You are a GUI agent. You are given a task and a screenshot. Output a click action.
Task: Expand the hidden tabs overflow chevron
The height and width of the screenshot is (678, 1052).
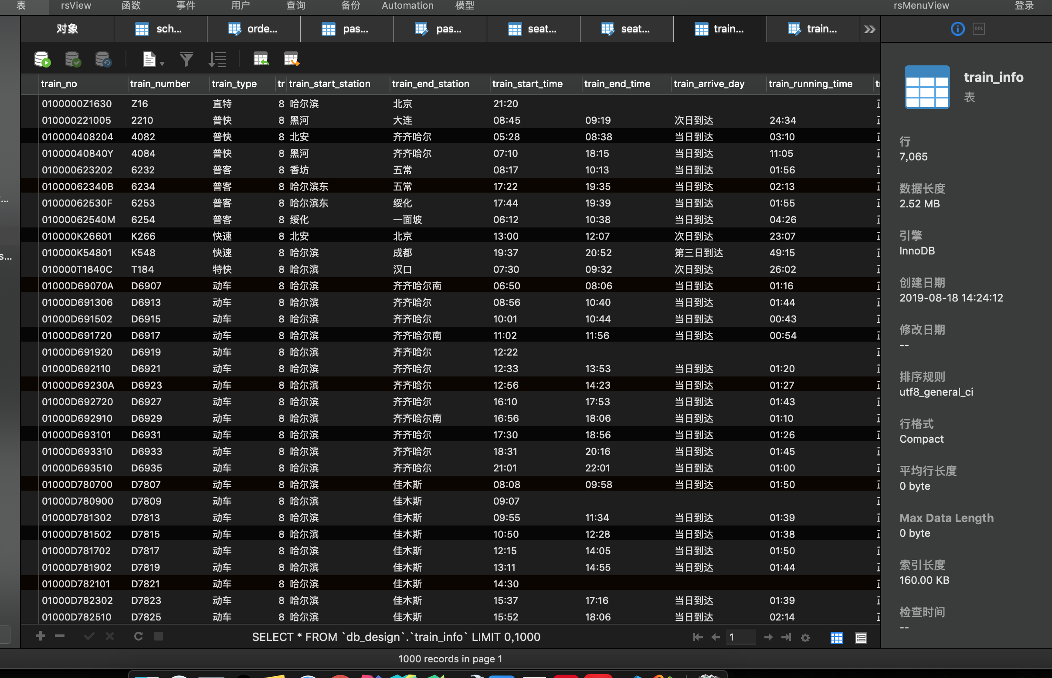[x=870, y=29]
